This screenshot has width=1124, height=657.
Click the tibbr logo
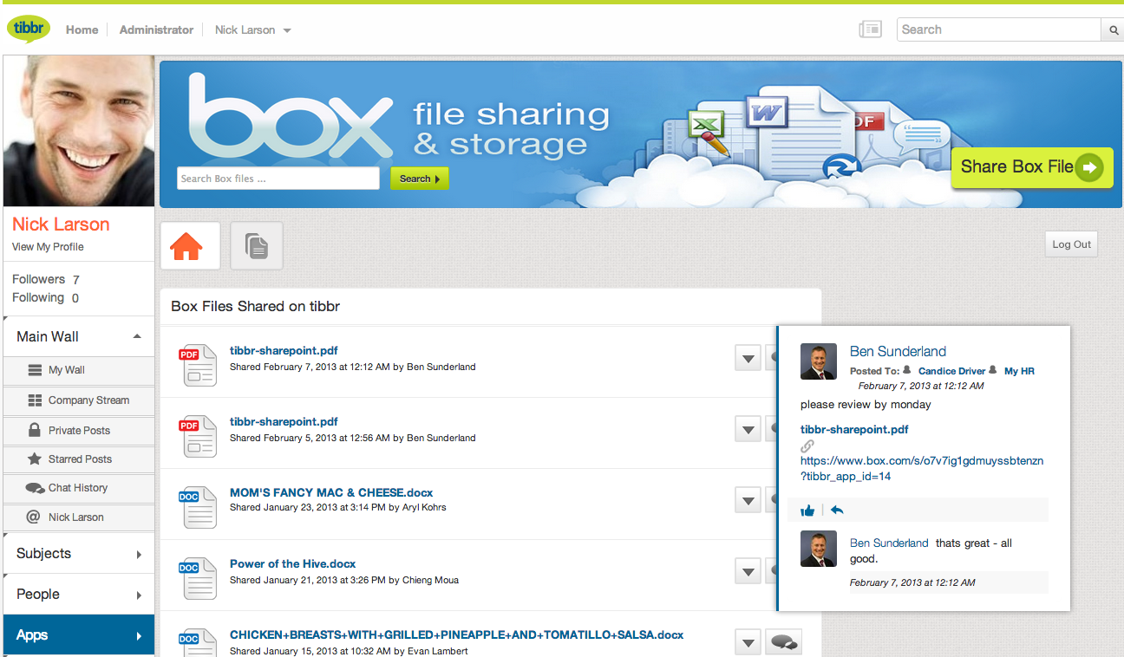tap(29, 29)
